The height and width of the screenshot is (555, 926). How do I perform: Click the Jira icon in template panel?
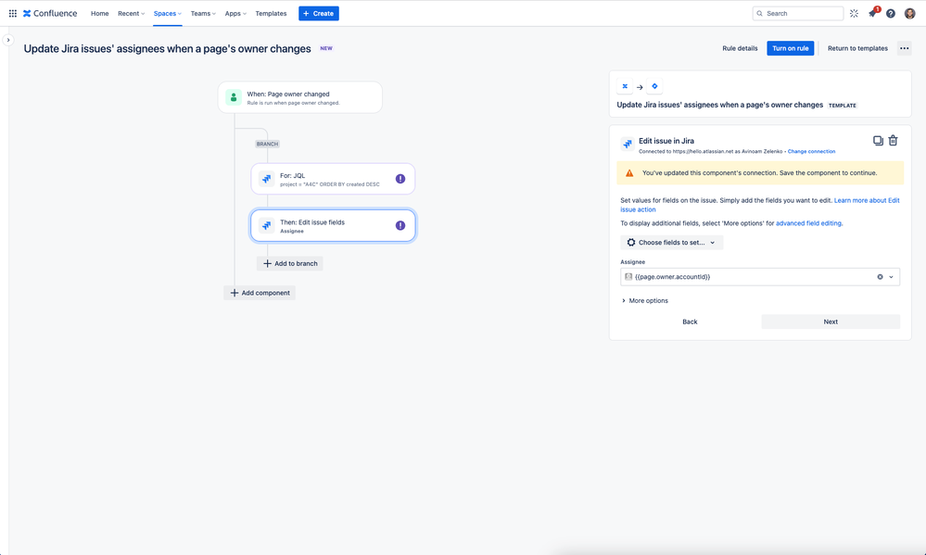point(654,86)
